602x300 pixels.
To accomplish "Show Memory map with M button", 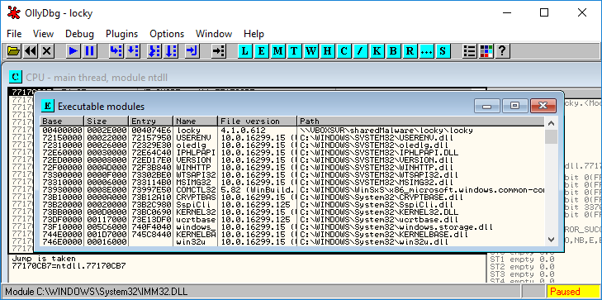I will click(x=278, y=50).
